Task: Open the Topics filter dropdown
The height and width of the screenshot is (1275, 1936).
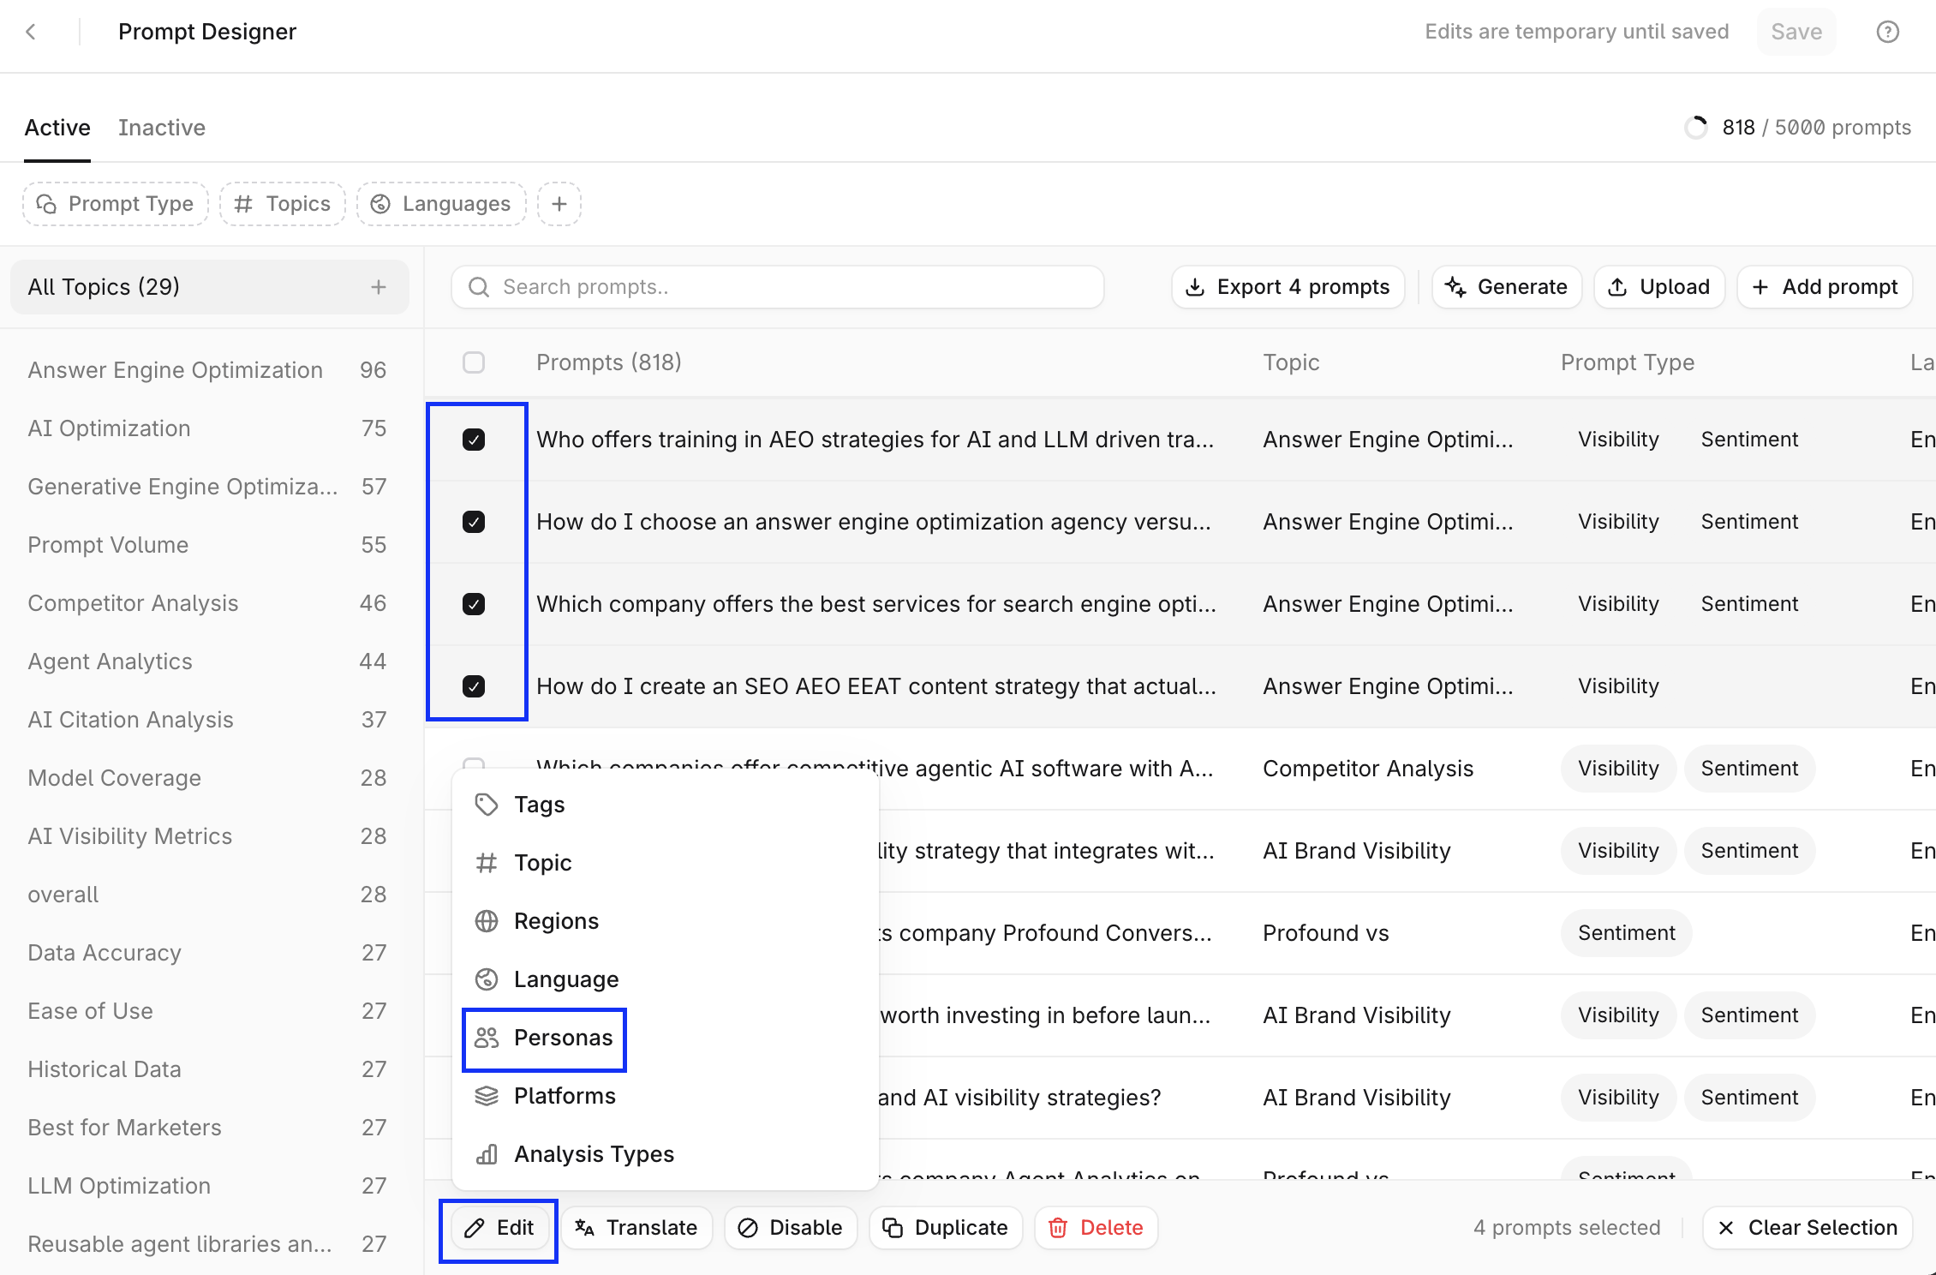Action: [x=283, y=204]
